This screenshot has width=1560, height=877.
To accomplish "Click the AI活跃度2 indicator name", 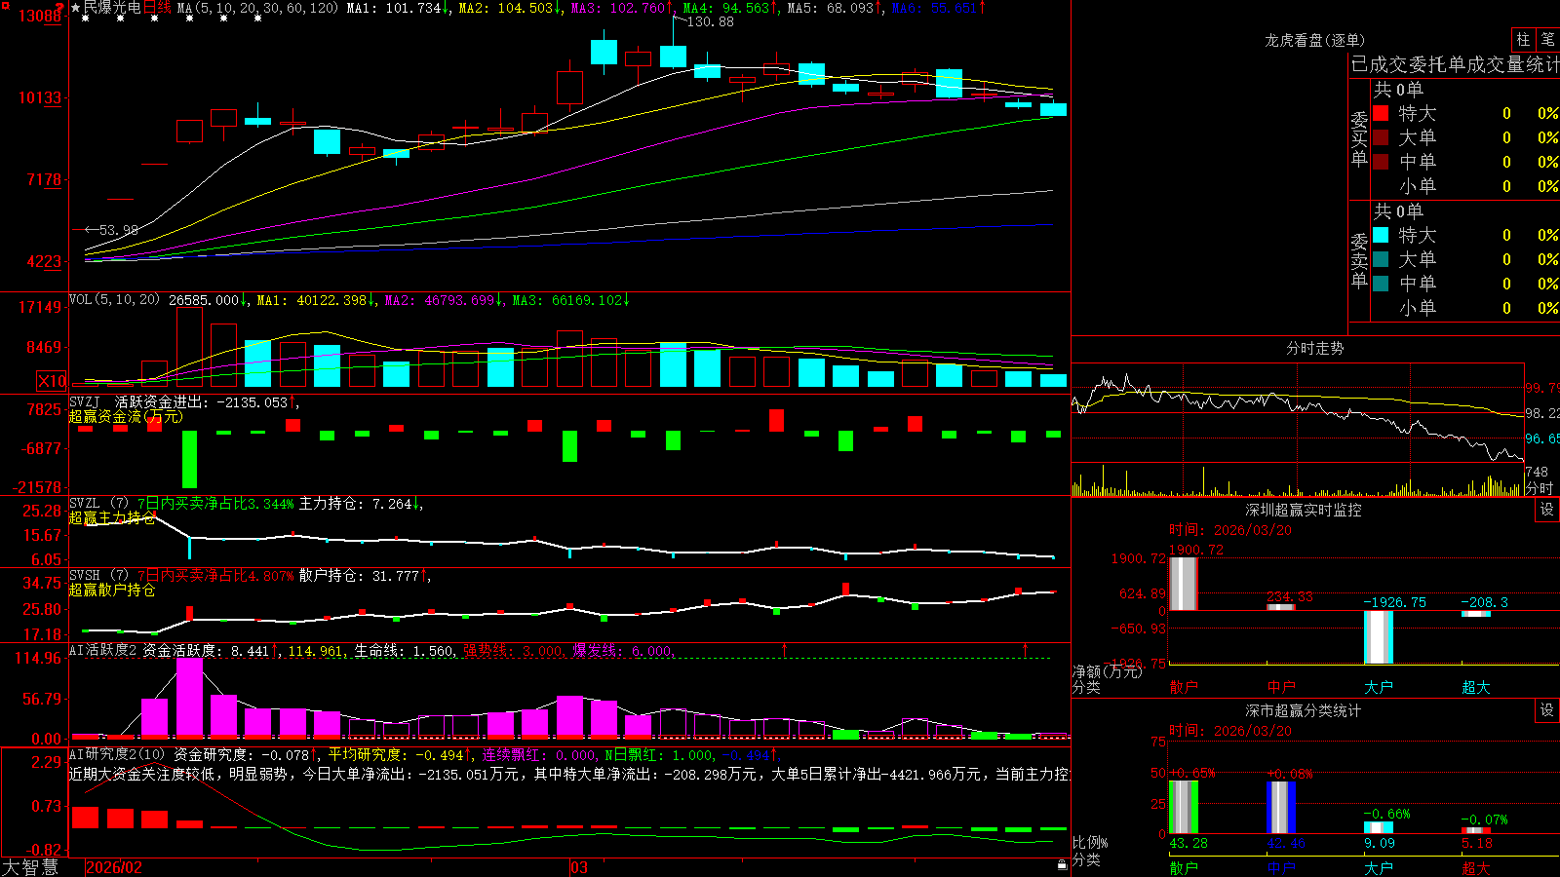I will tap(103, 650).
